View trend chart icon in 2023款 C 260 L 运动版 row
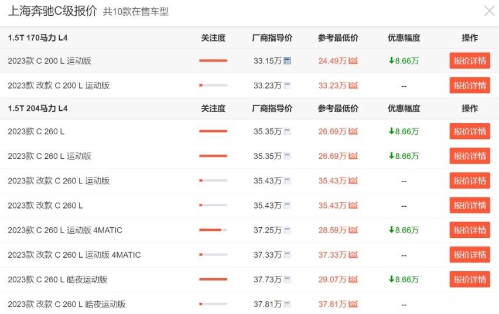Screen dimensions: 499x314 [353, 156]
